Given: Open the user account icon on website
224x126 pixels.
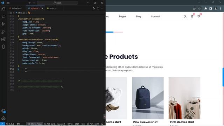Looking at the screenshot, I should [185, 16].
